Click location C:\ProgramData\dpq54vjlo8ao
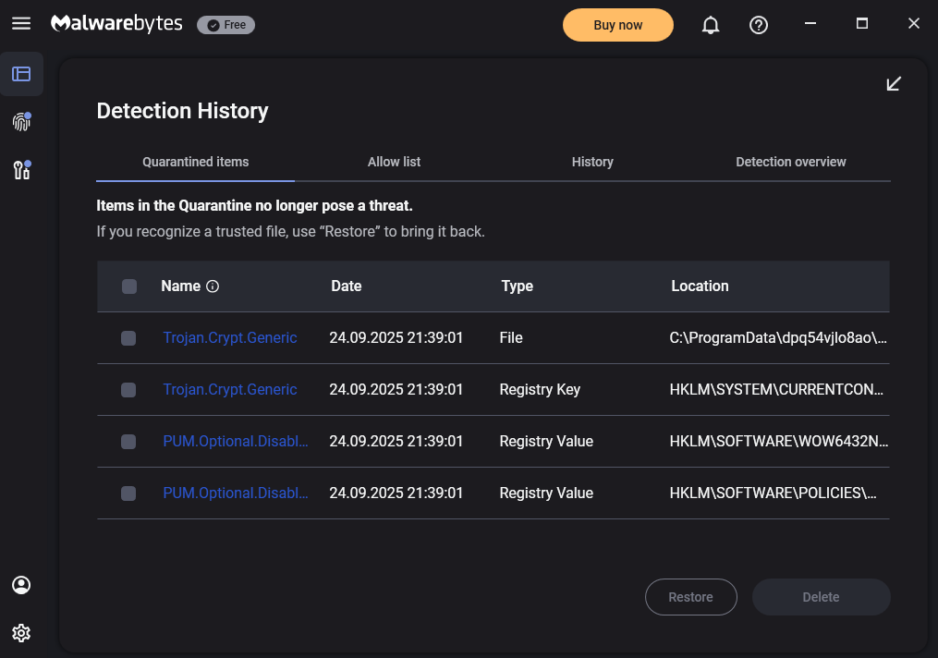This screenshot has height=658, width=938. [778, 338]
